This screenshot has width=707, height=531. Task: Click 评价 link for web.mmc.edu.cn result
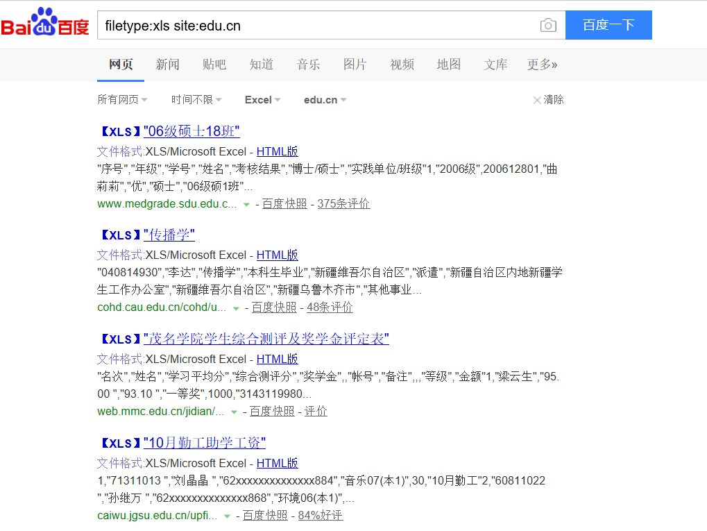316,412
